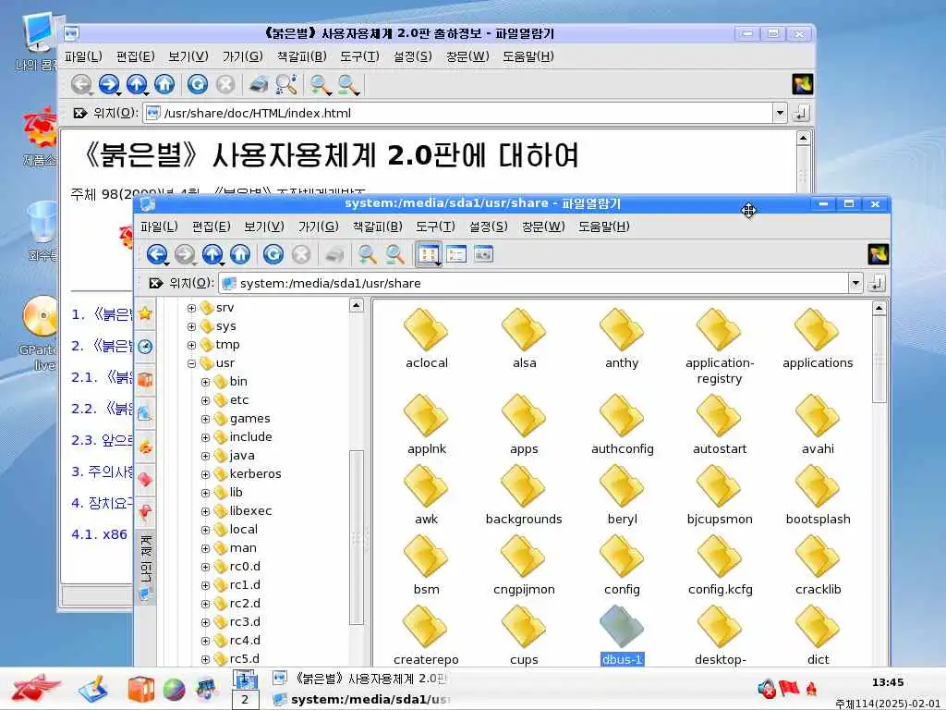Expand the kerberos folder in the tree

pyautogui.click(x=205, y=474)
